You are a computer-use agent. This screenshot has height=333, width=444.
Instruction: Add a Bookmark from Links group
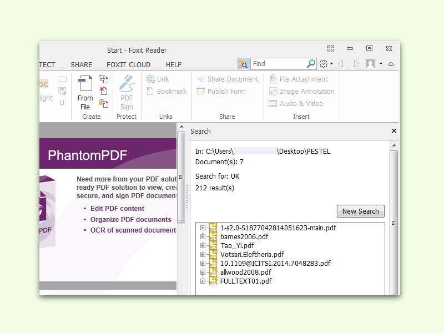click(167, 91)
